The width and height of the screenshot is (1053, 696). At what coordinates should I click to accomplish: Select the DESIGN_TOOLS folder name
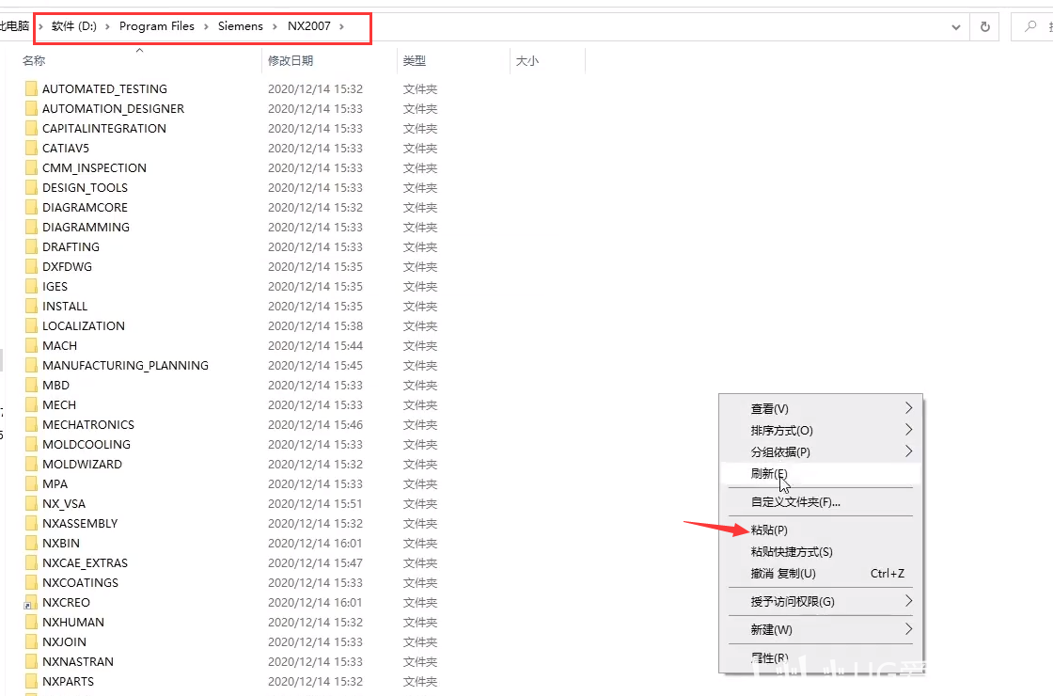pyautogui.click(x=85, y=187)
